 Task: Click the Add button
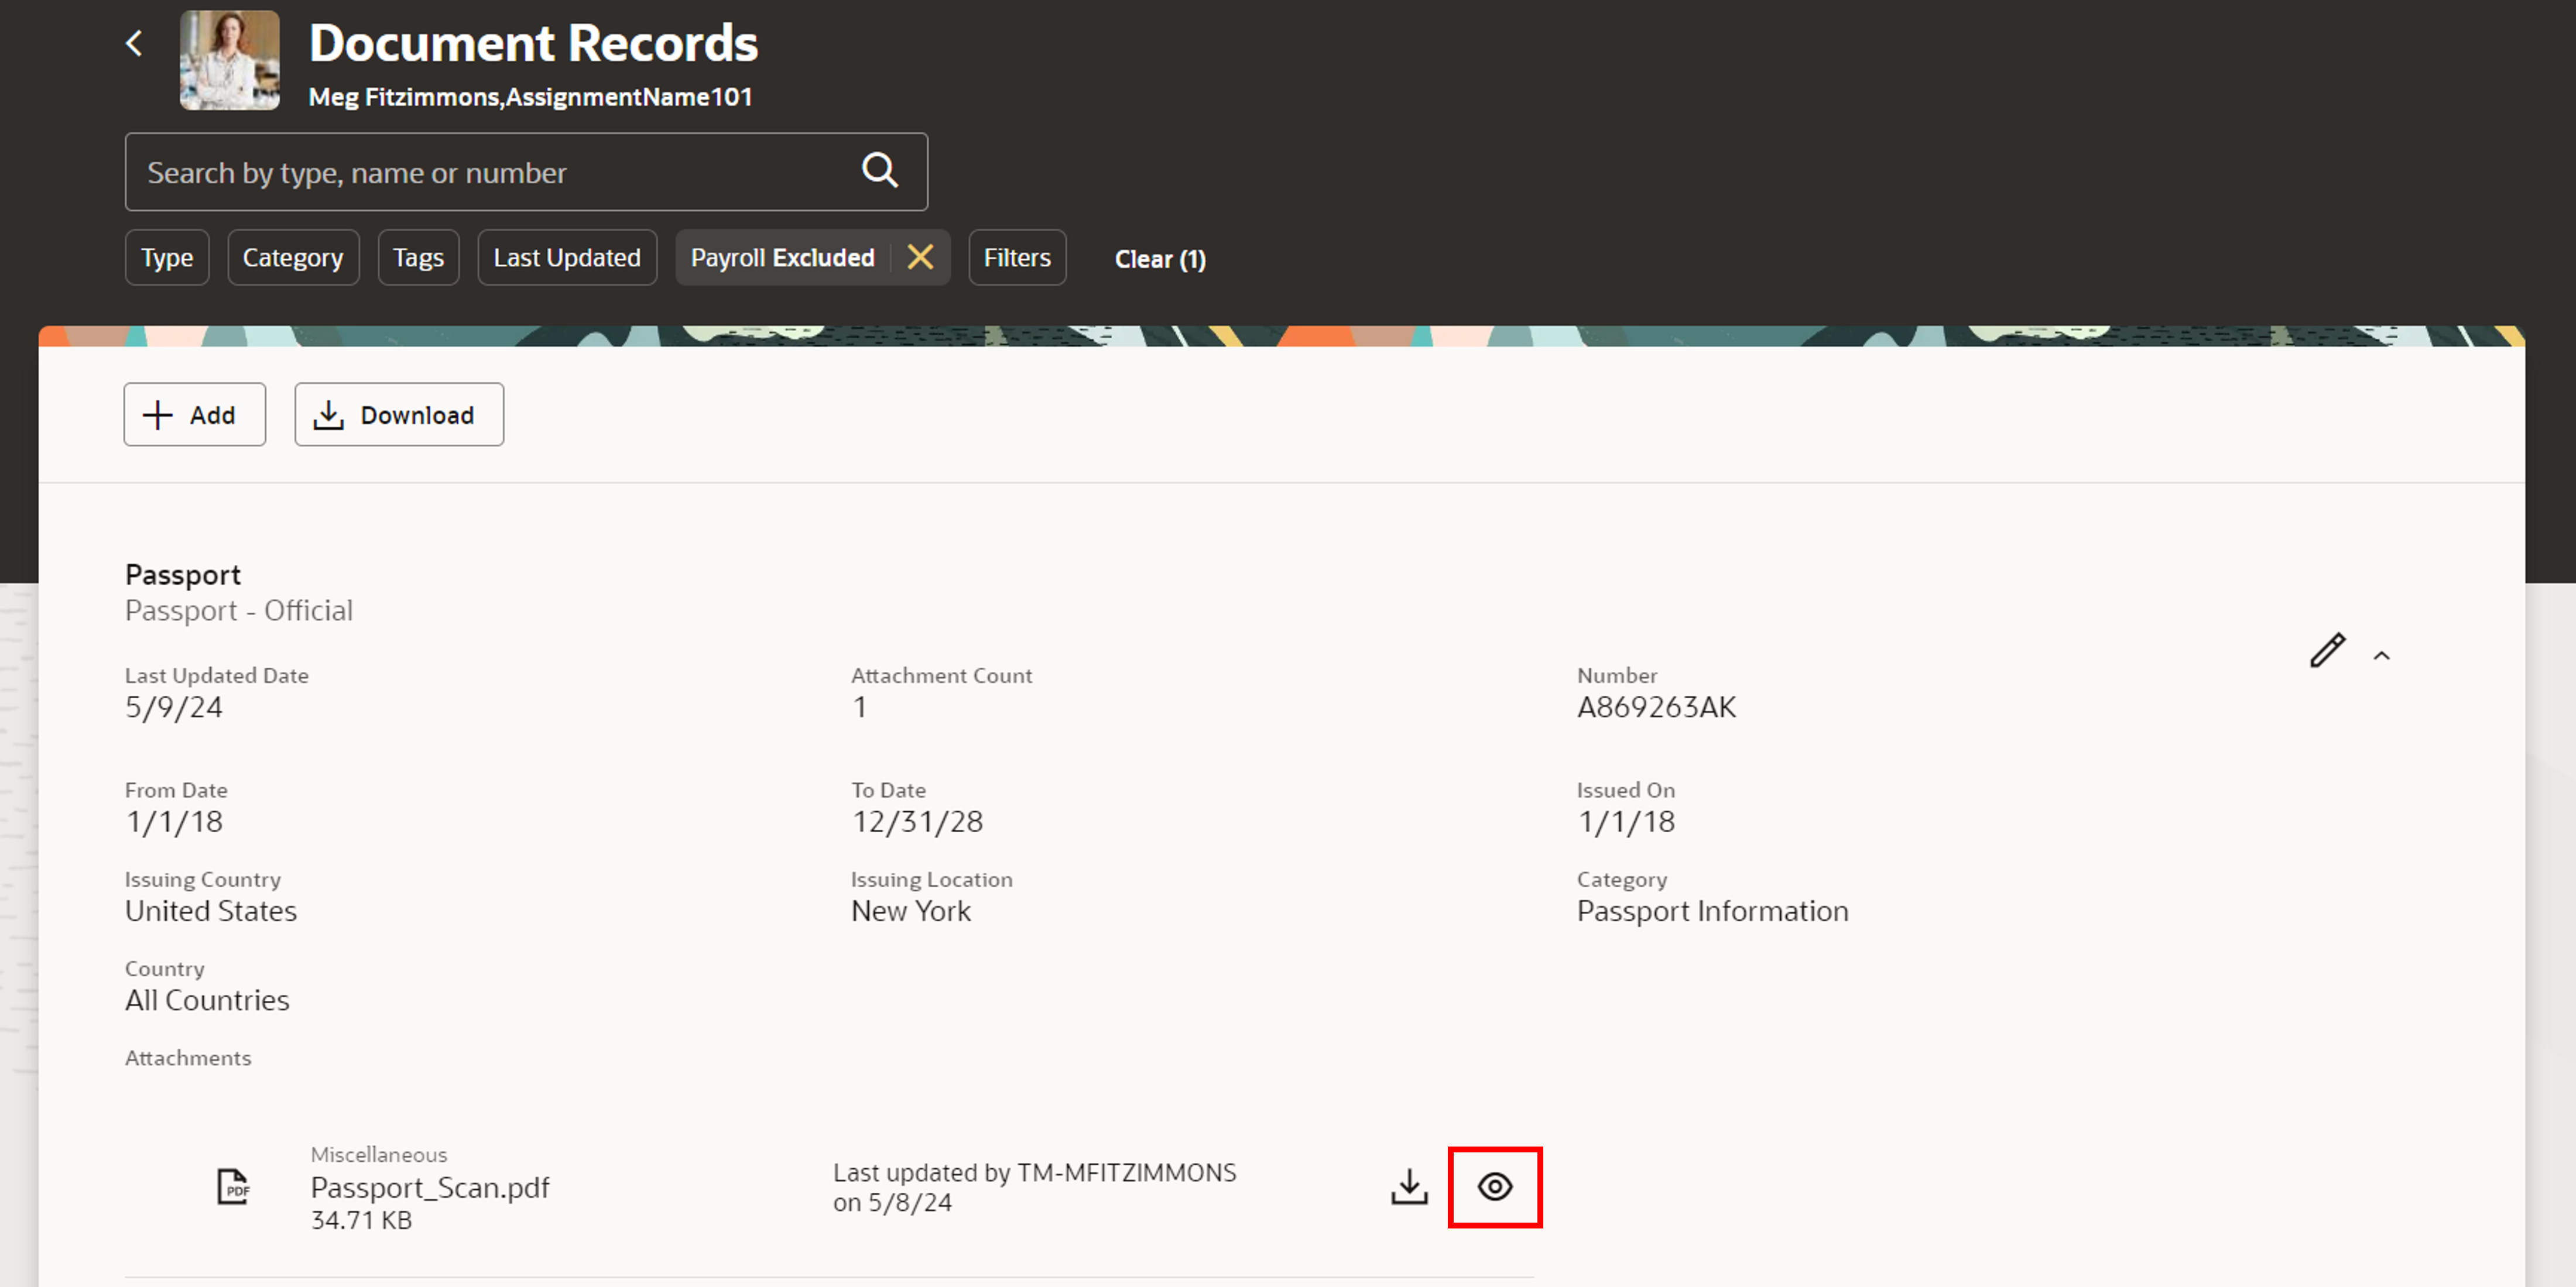tap(195, 415)
